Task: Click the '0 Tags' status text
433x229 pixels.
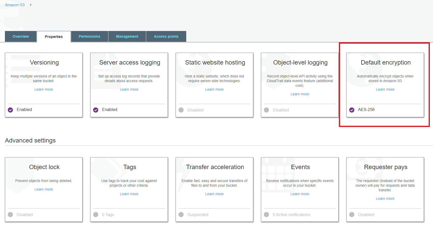Action: click(108, 215)
